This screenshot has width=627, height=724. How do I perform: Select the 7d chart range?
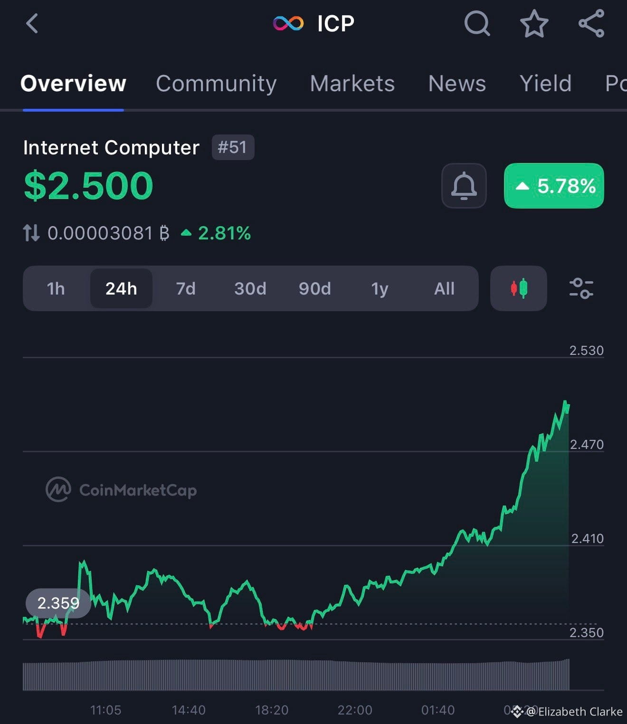tap(186, 288)
